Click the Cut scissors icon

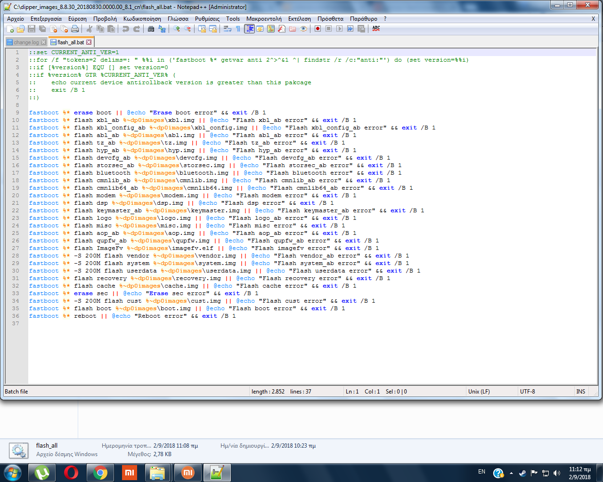coord(89,29)
